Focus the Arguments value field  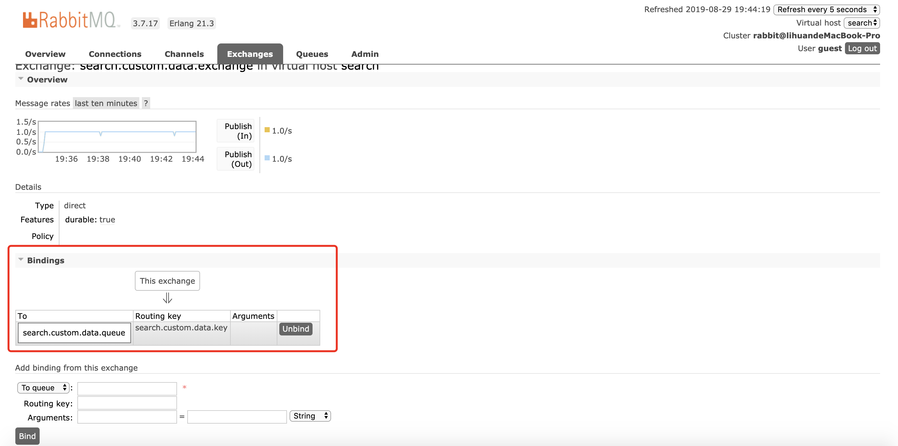coord(237,417)
